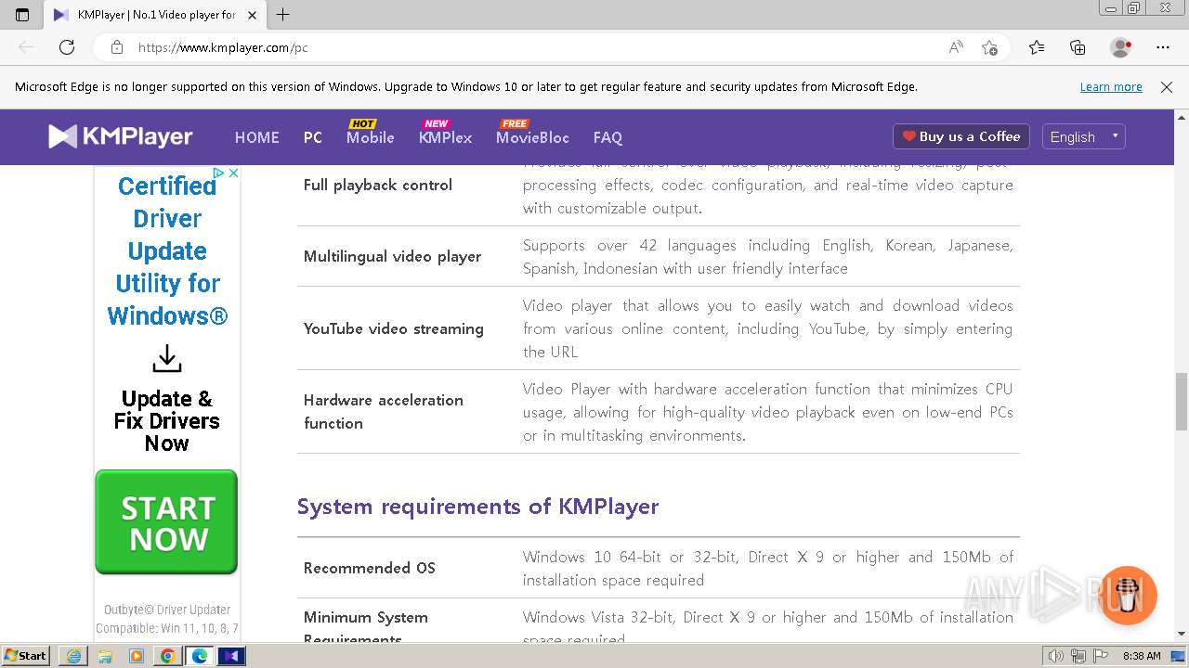Click the System requirements of KMPlayer heading
The image size is (1189, 668).
pos(477,507)
